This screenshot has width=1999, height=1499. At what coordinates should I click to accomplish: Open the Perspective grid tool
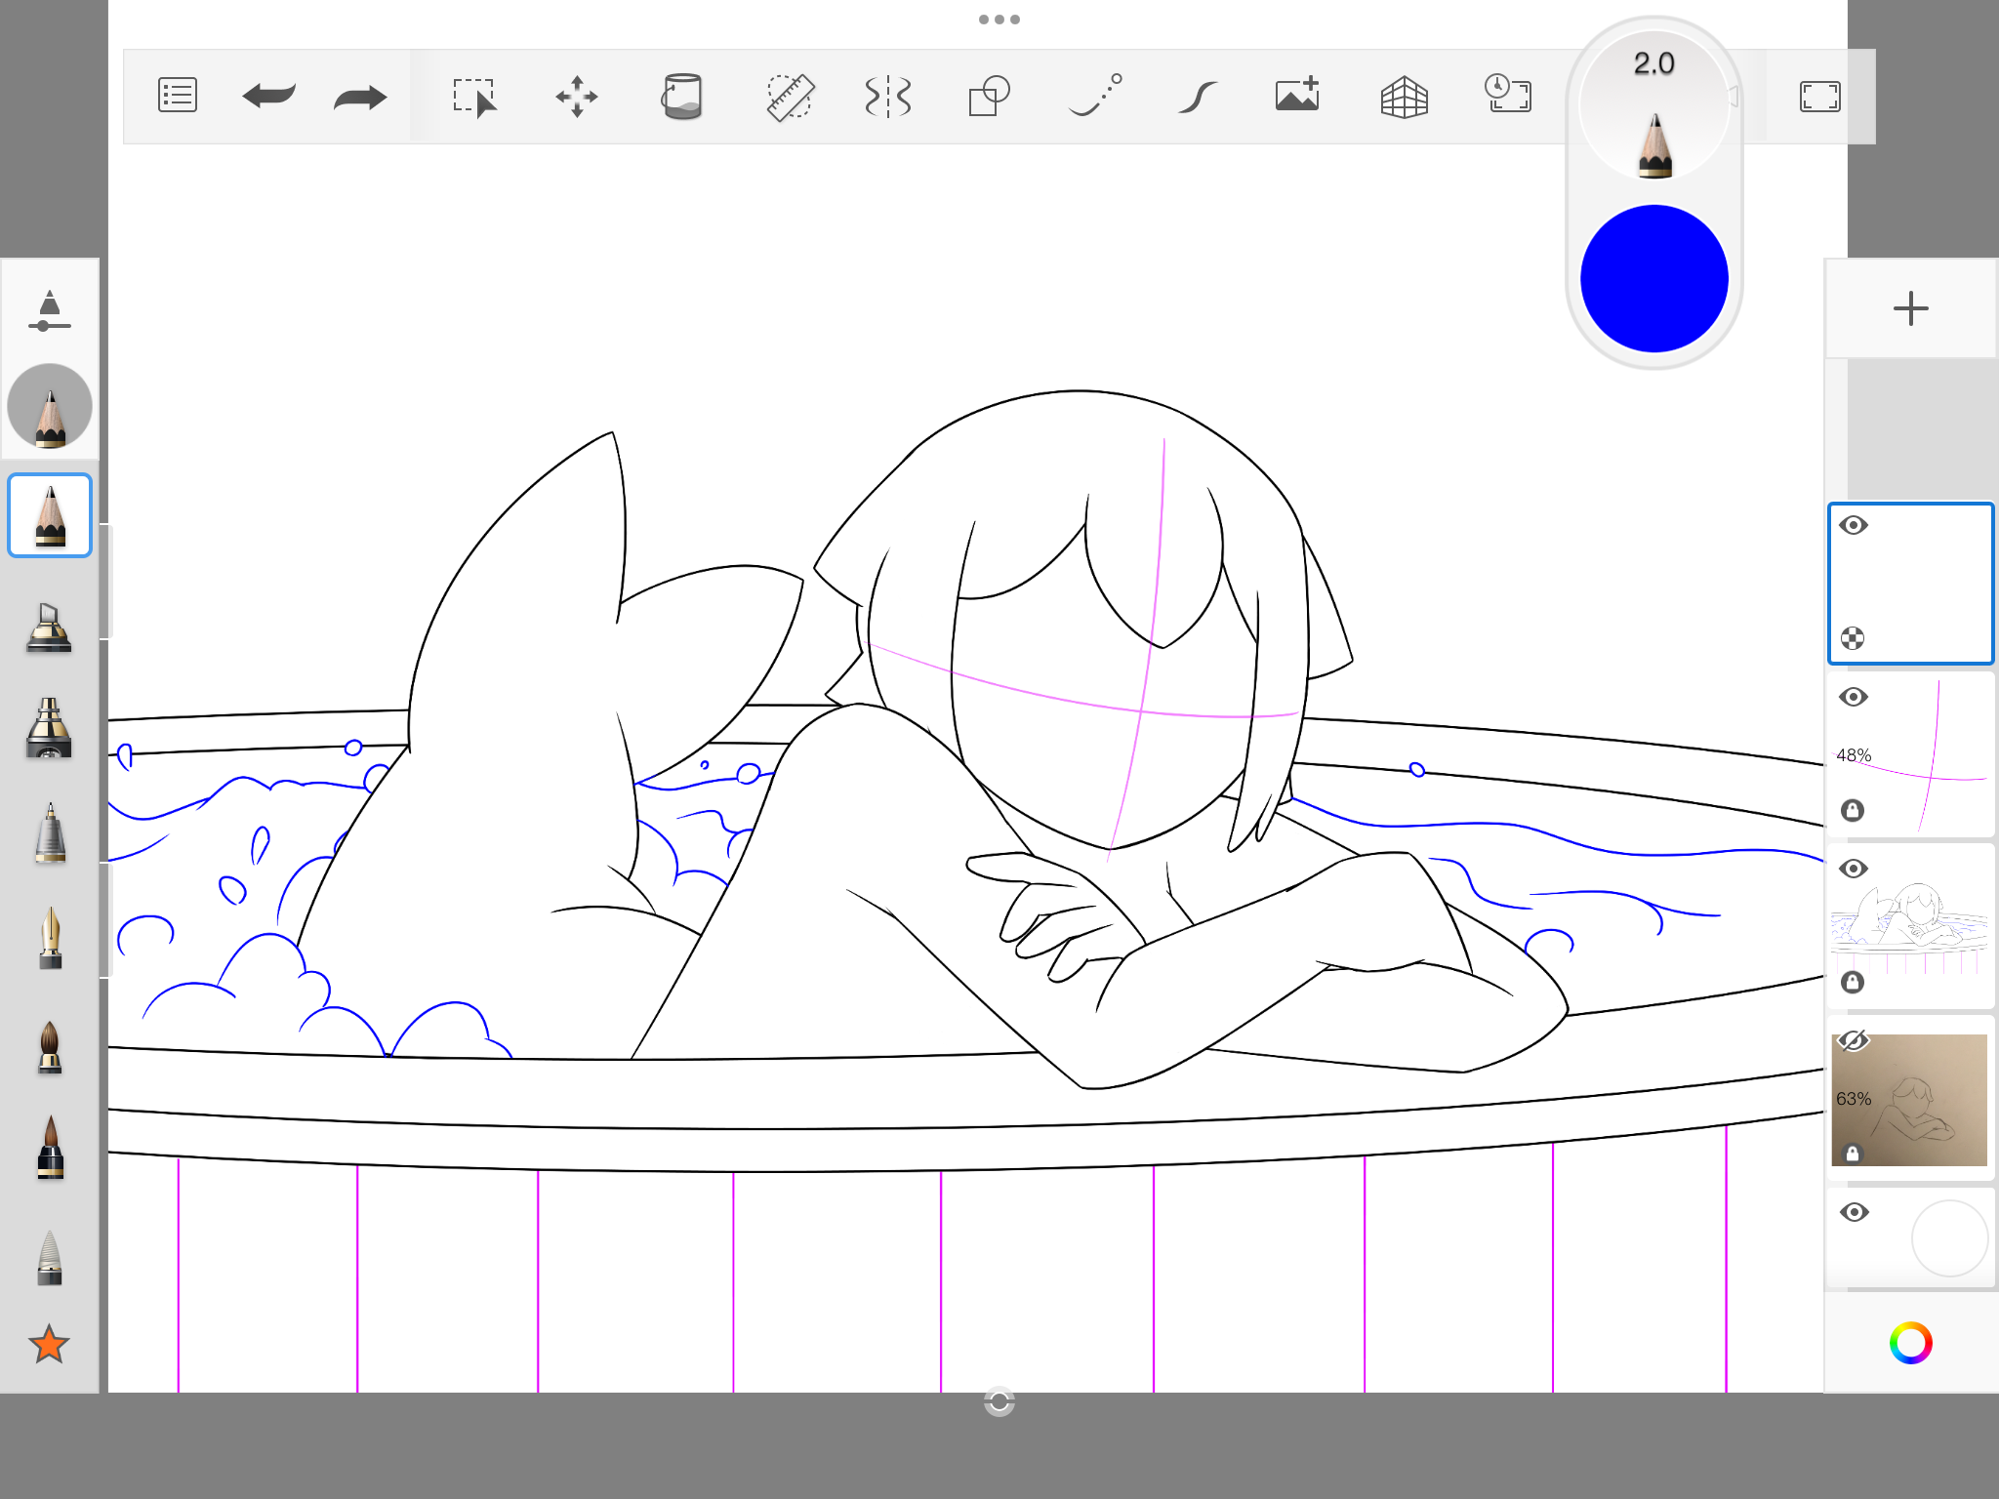click(x=1404, y=97)
